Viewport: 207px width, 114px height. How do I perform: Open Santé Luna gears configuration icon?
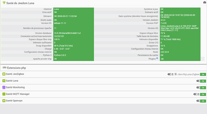198,81
